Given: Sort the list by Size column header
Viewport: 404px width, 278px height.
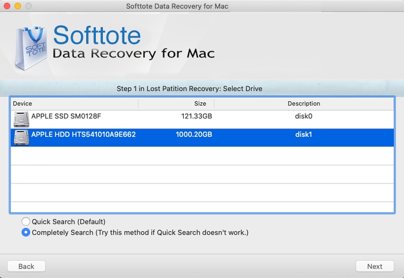Looking at the screenshot, I should tap(176, 103).
